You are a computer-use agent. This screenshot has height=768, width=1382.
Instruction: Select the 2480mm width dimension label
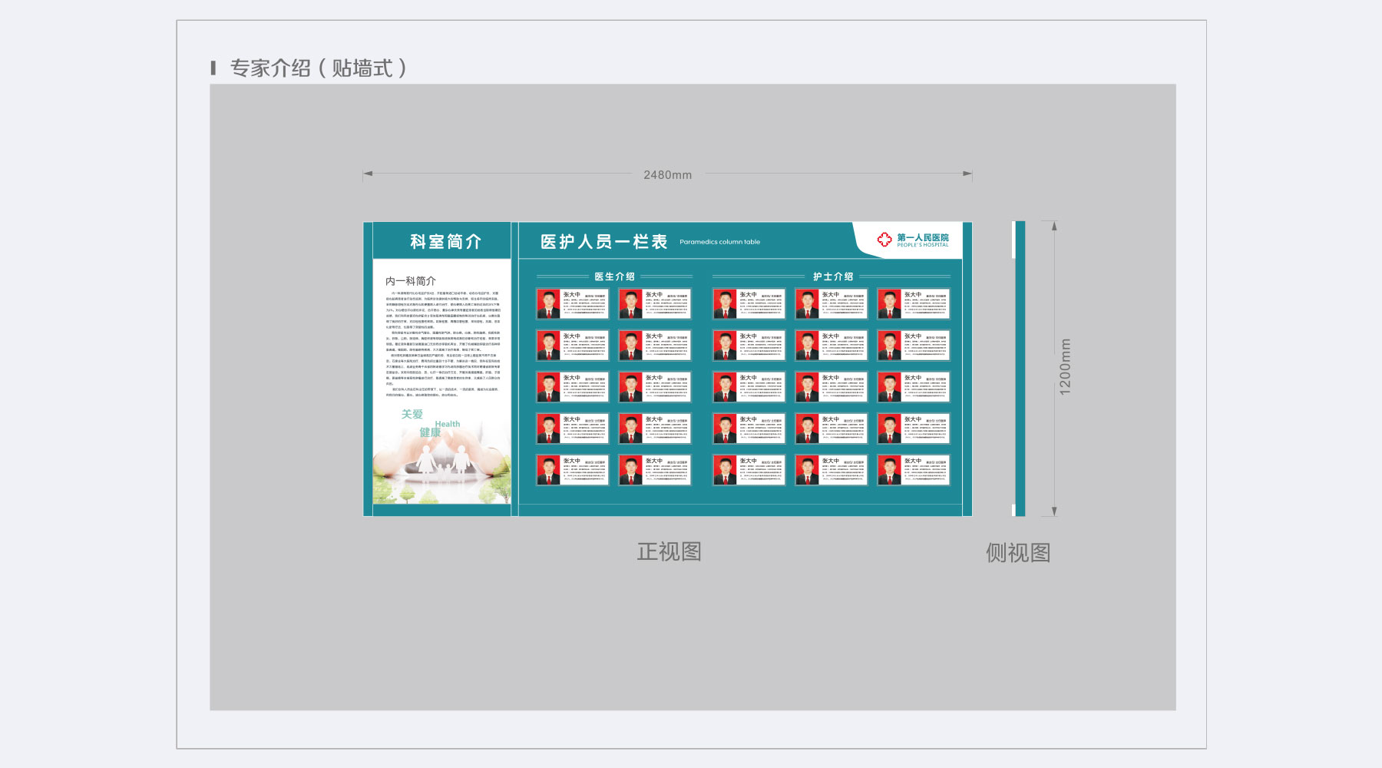(667, 175)
